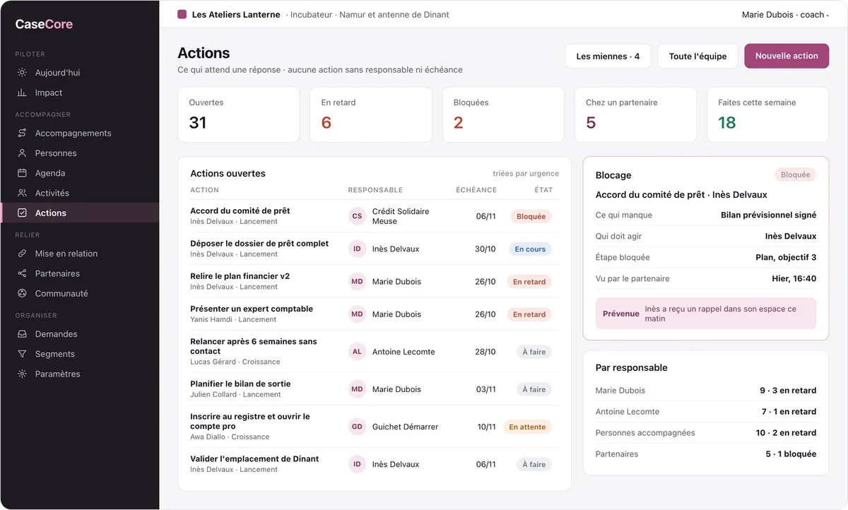848x510 pixels.
Task: Click the Les Ateliers Lanterne colored square
Action: pos(182,14)
